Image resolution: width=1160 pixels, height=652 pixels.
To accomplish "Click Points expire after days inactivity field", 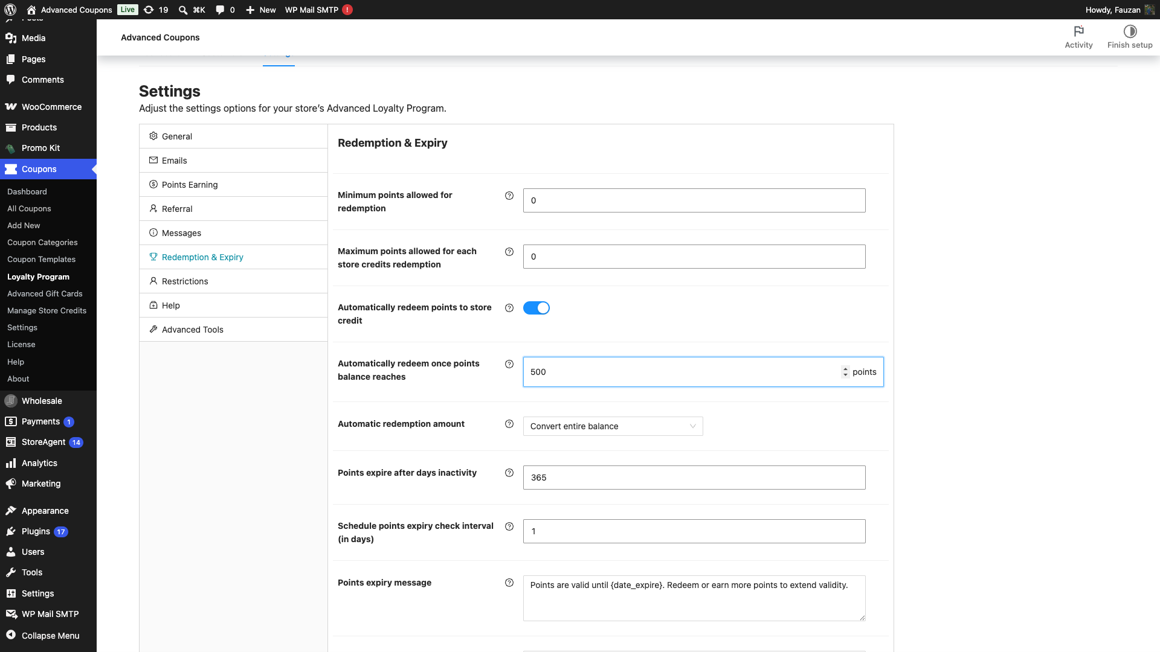I will [694, 478].
